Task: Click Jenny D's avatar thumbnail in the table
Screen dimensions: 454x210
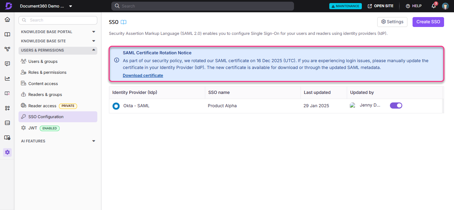Action: pos(353,105)
